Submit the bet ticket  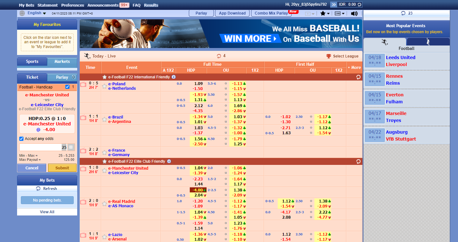click(x=62, y=168)
